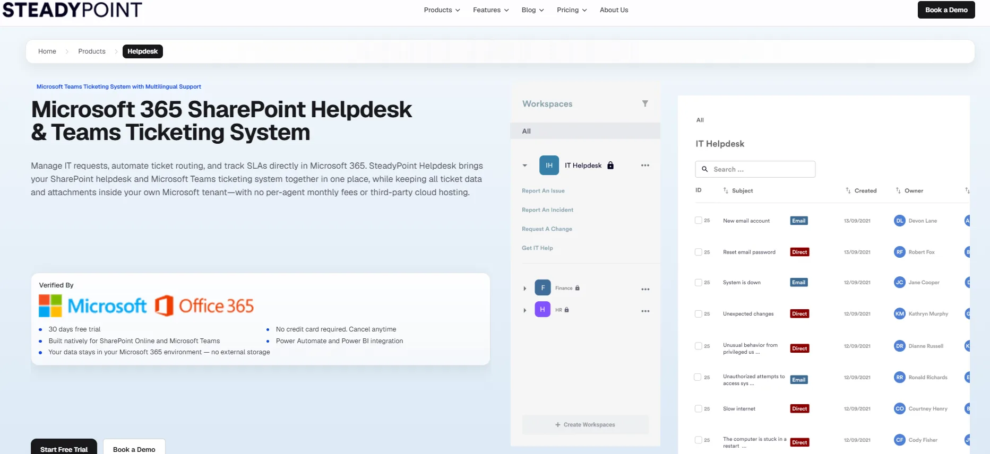The width and height of the screenshot is (990, 454).
Task: Sort tickets by the Created arrows icon
Action: 848,190
